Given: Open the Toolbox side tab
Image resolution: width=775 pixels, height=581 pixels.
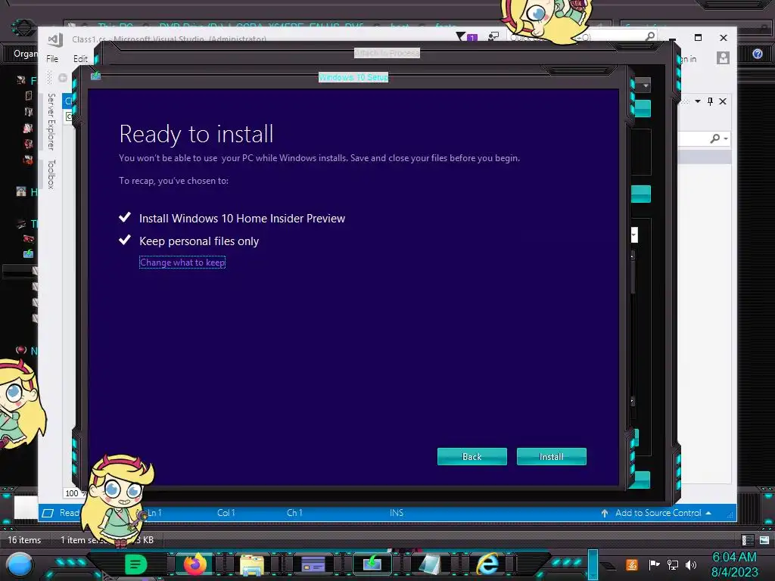Looking at the screenshot, I should [51, 174].
